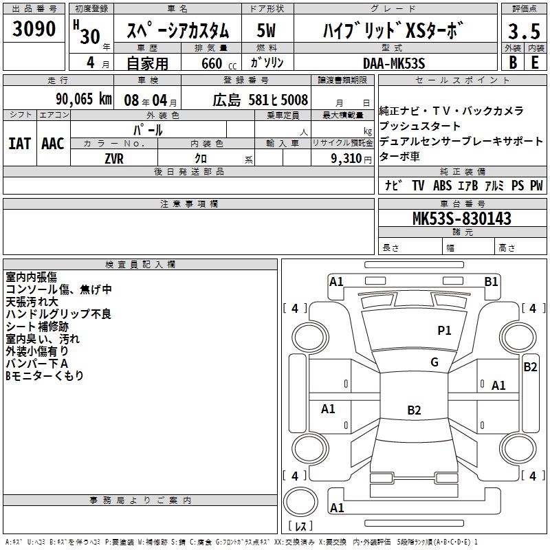550x550 pixels.
Task: Select inspector note 室内臭い、汚れ
Action: point(43,339)
